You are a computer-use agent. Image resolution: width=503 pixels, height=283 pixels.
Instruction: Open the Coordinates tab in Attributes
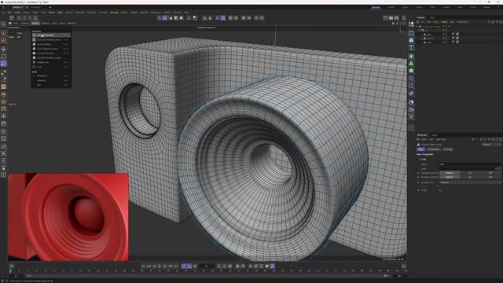point(433,149)
